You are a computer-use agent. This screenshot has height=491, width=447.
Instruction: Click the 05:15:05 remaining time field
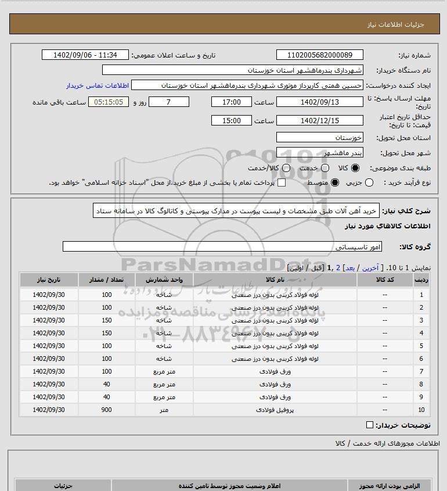coord(109,102)
